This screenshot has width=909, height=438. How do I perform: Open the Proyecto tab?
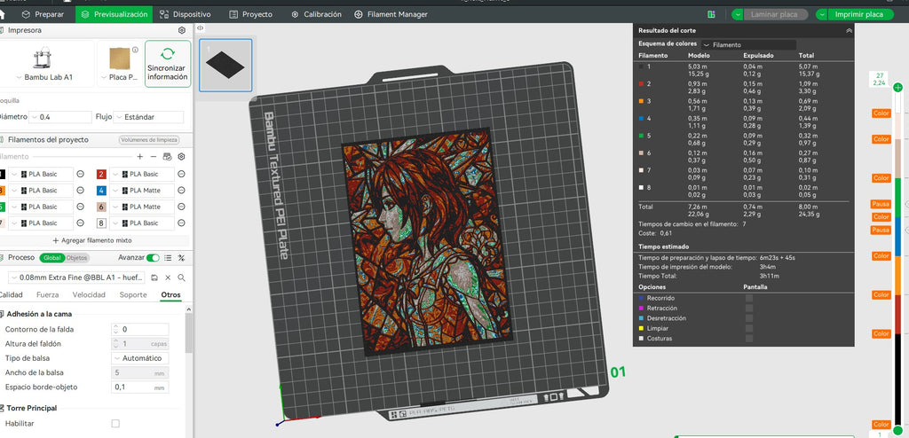point(250,14)
